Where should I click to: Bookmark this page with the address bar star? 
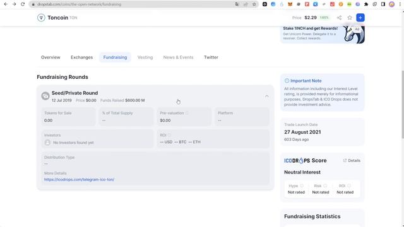click(x=254, y=4)
